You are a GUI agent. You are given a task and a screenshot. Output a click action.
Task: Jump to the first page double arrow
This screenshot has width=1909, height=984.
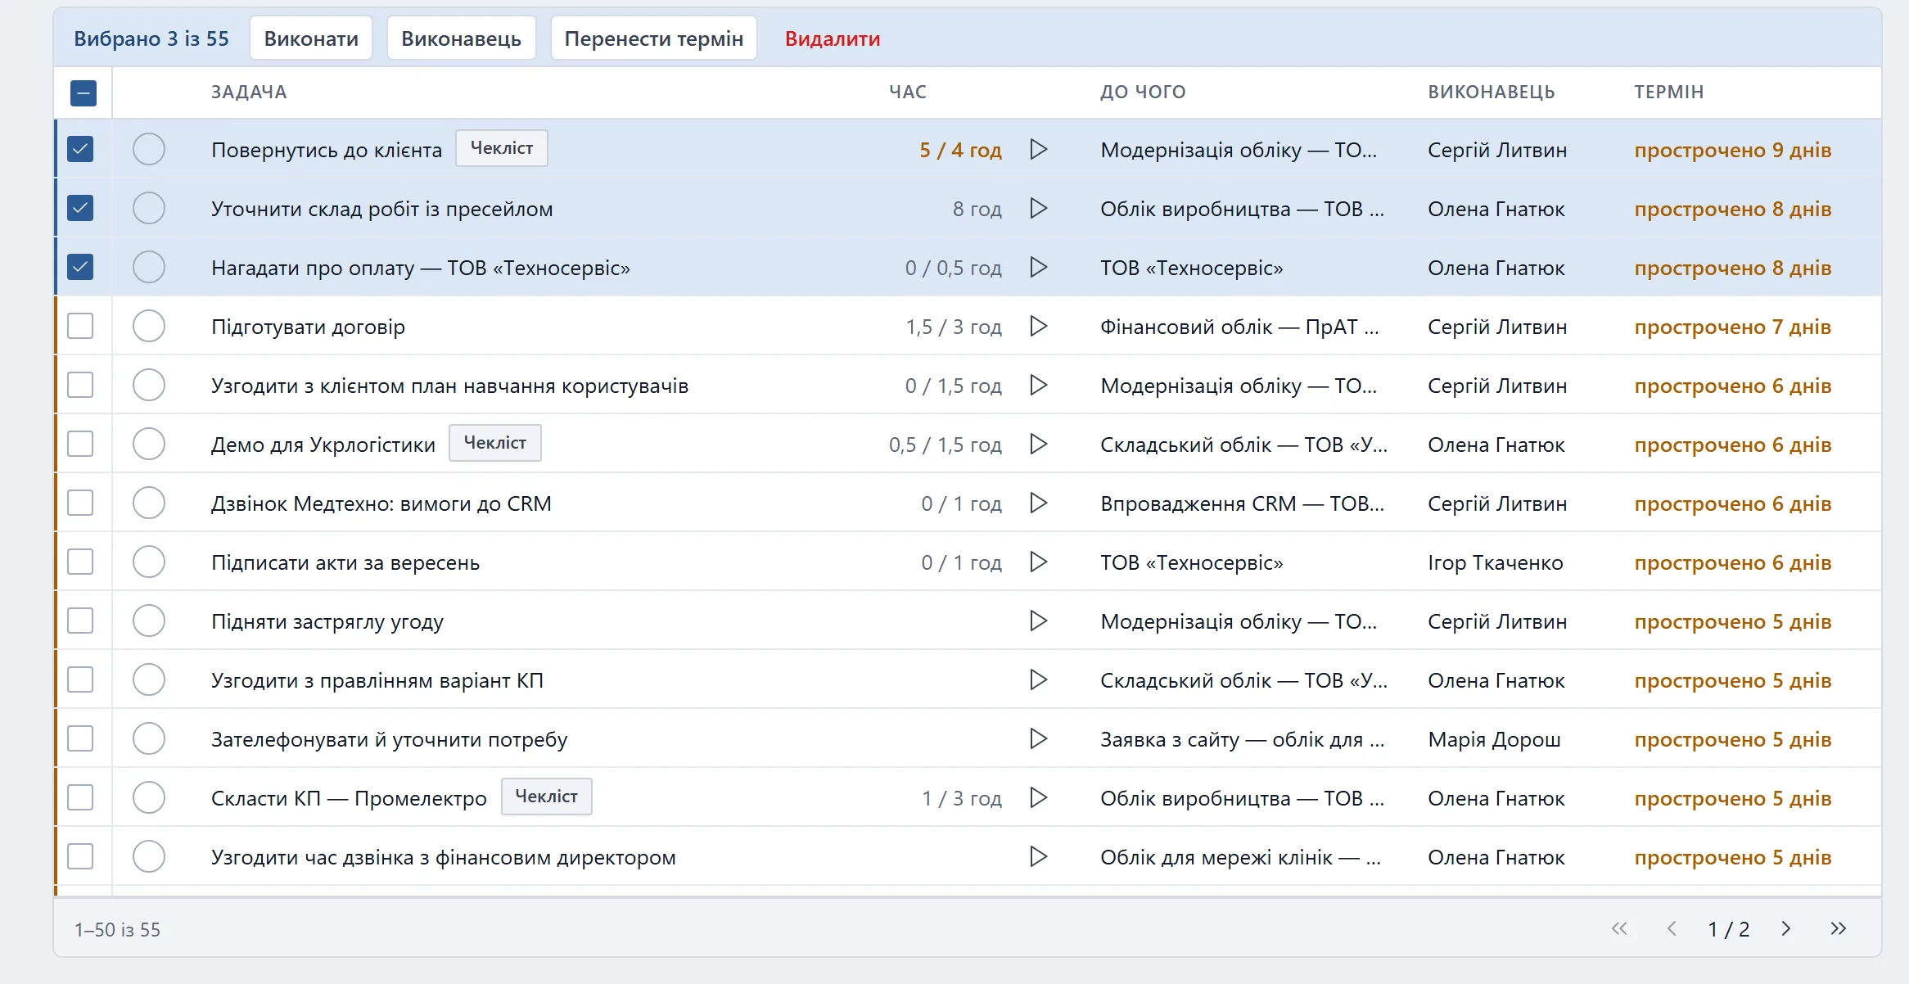[1619, 928]
